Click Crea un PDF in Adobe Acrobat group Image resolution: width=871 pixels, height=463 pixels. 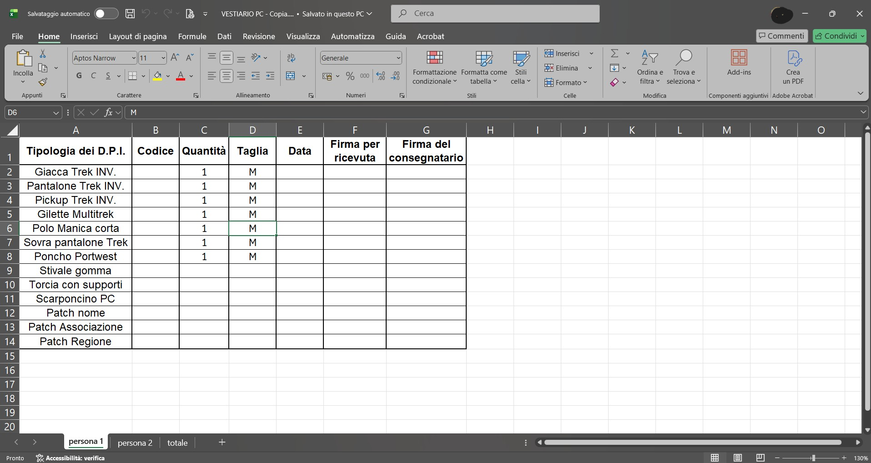[793, 67]
